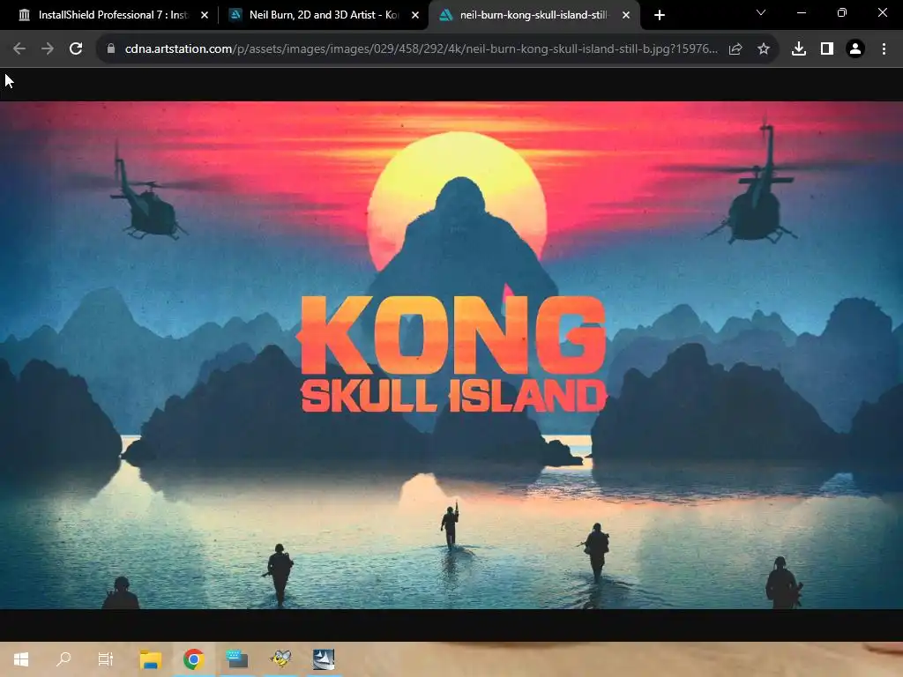
Task: Minimize the Chrome window
Action: pyautogui.click(x=801, y=12)
